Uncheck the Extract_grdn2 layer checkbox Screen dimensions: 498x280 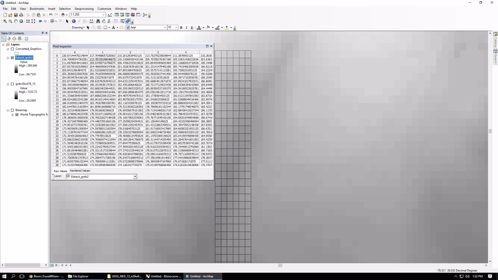pyautogui.click(x=12, y=58)
